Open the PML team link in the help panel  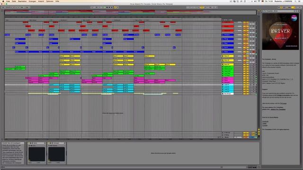[283, 103]
